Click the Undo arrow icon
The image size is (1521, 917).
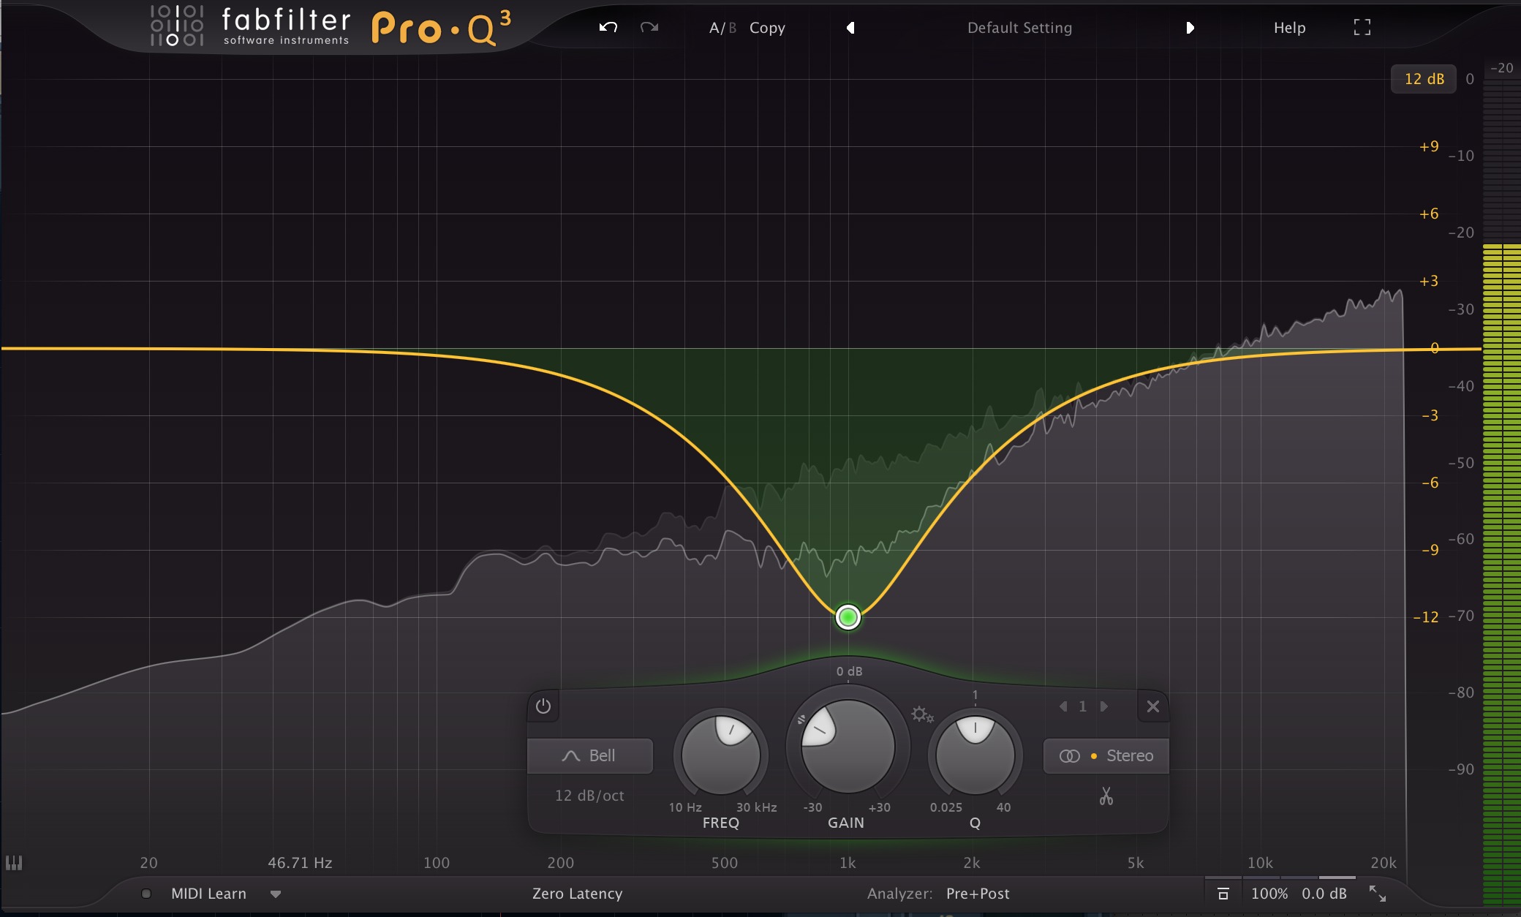(608, 28)
